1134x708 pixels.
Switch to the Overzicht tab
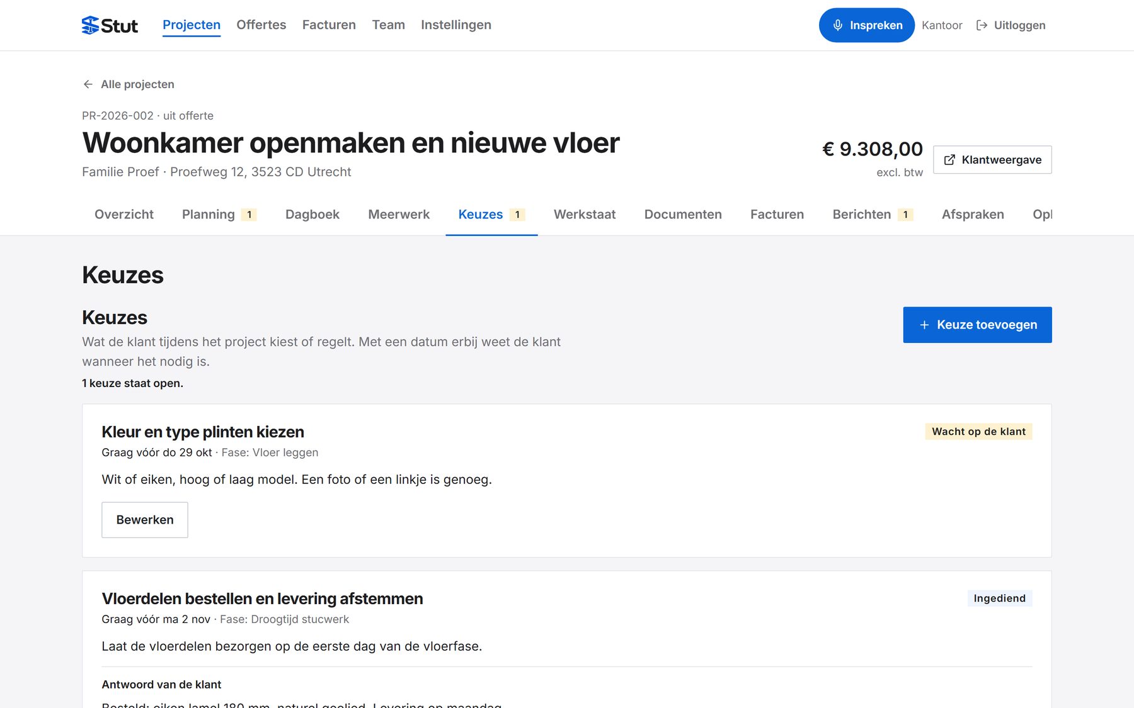coord(124,215)
